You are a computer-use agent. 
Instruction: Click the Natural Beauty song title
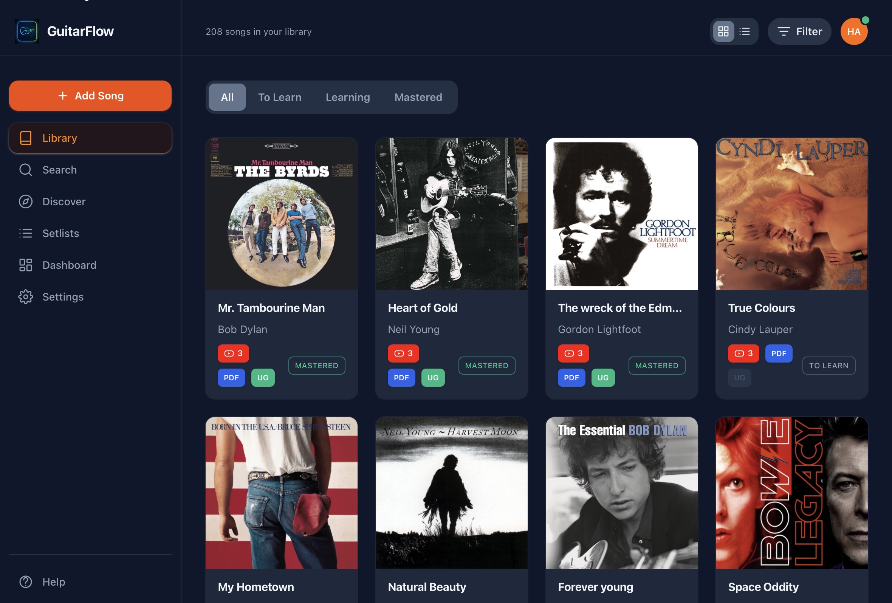coord(427,587)
